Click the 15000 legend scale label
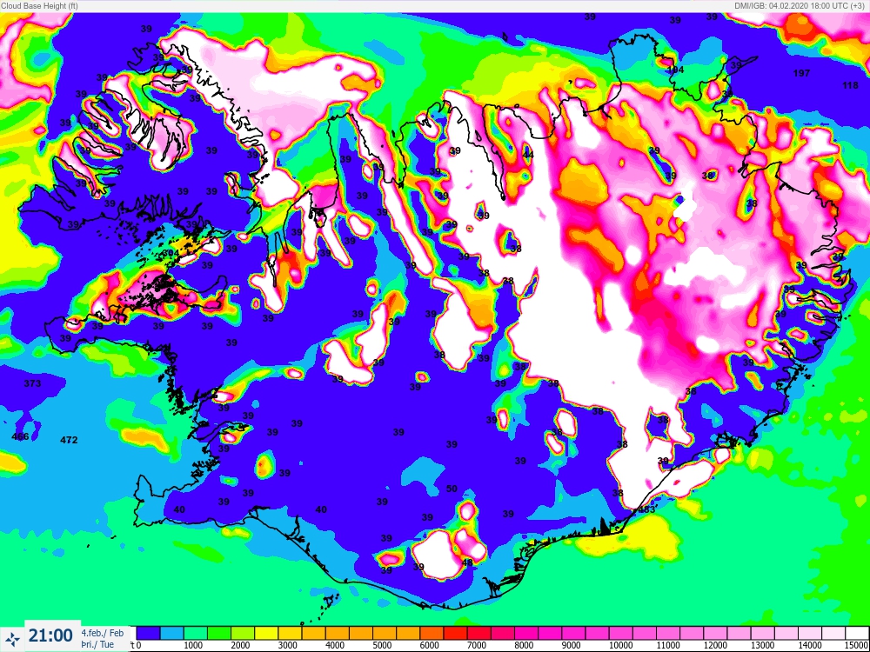This screenshot has width=870, height=652. (857, 646)
